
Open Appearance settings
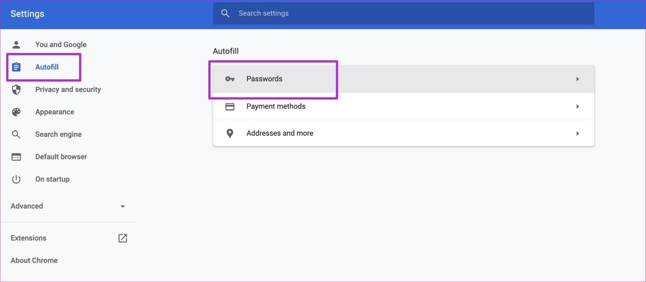coord(54,112)
